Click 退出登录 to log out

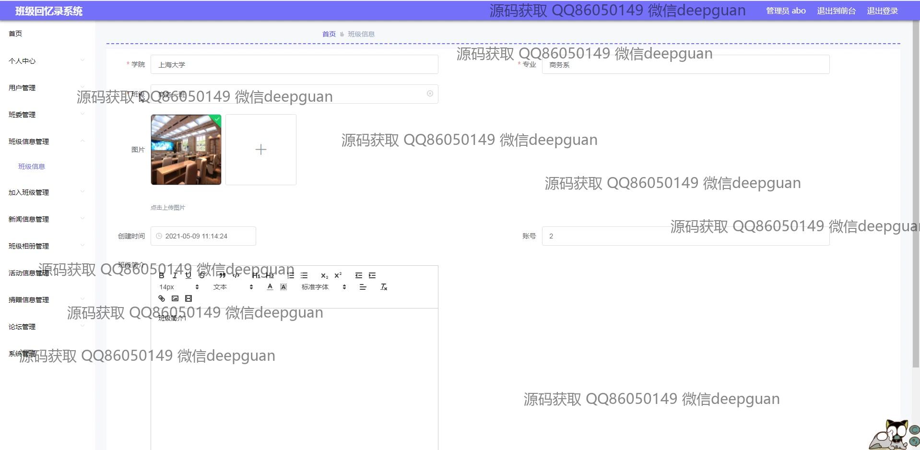(882, 11)
